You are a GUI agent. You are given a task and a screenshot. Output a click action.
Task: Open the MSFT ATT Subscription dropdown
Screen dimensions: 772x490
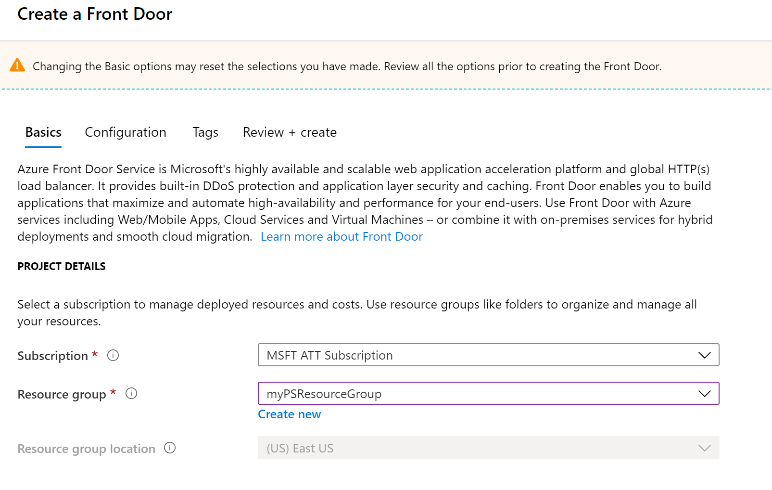coord(481,355)
